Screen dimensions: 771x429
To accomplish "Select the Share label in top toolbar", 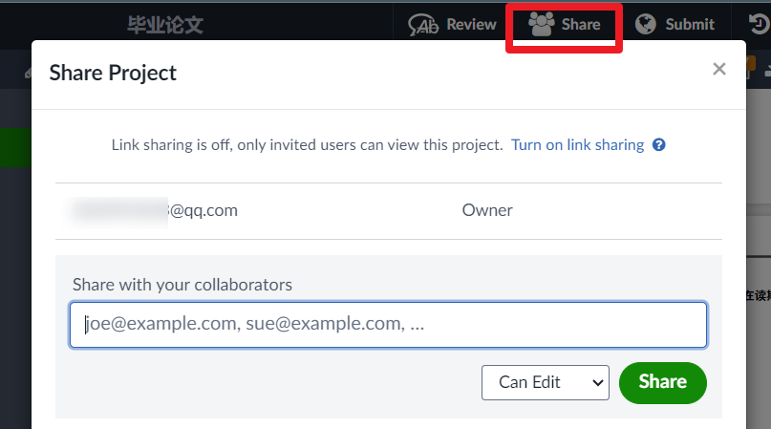I will point(581,25).
